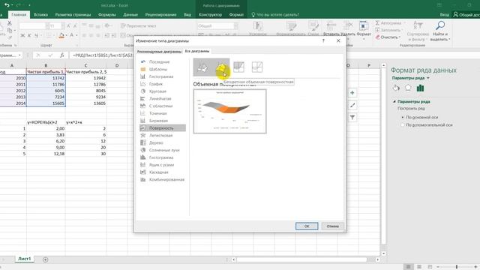Select Поверхность chart category
Screen dimensions: 480x270
point(163,128)
